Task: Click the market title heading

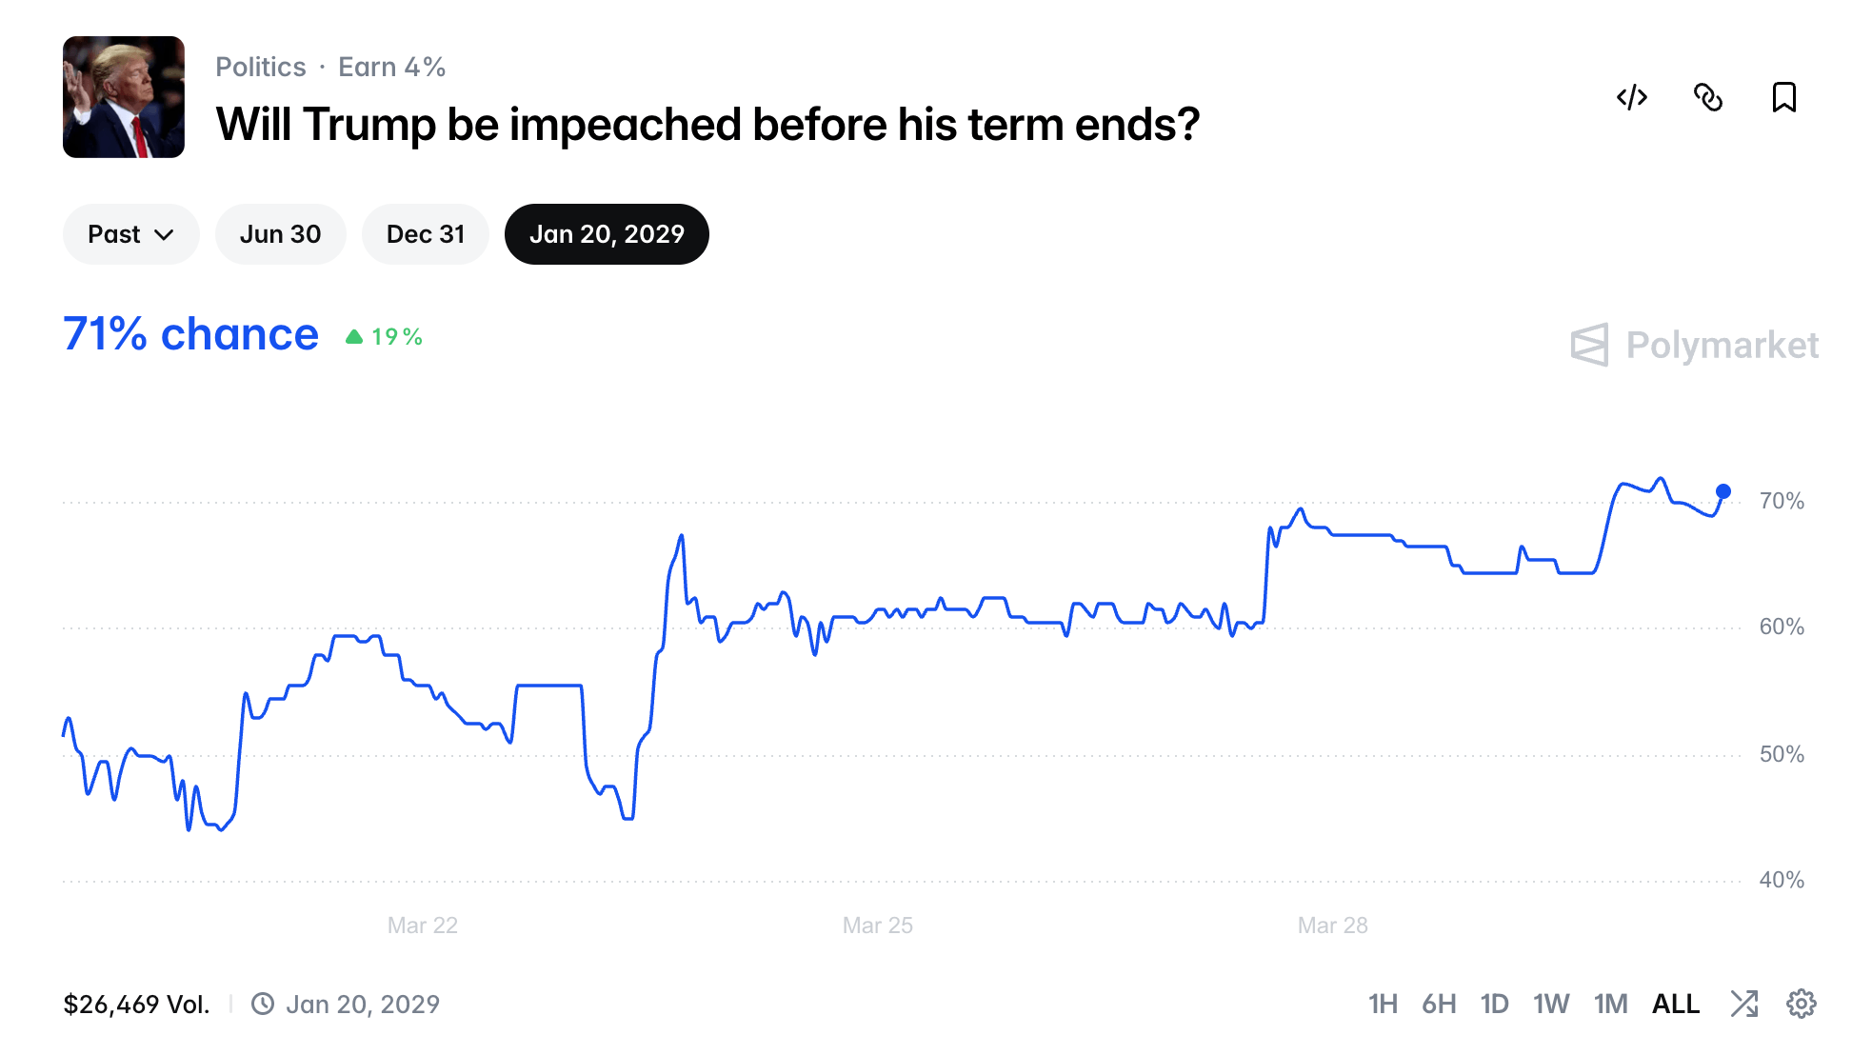Action: click(x=708, y=123)
